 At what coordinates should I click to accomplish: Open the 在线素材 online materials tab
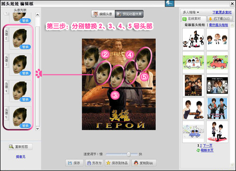(194, 19)
